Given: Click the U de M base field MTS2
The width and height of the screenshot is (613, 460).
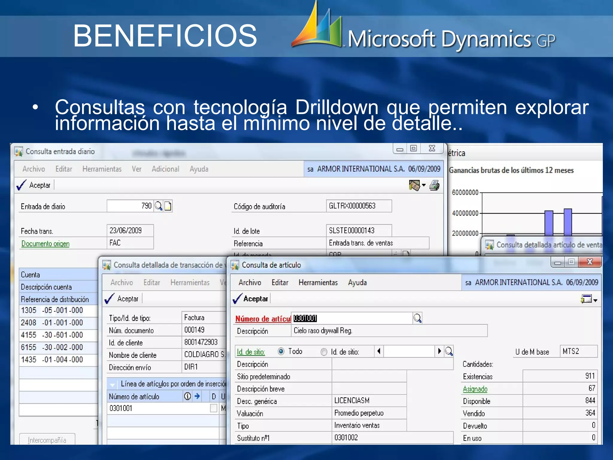Looking at the screenshot, I should (x=579, y=351).
